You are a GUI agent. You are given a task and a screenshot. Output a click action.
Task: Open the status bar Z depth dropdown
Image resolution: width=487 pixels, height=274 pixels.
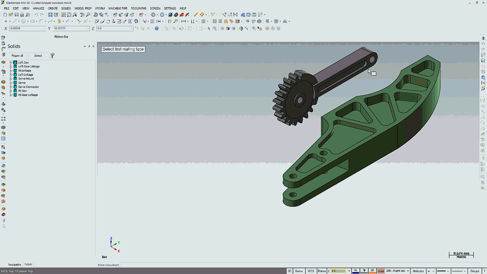click(x=349, y=271)
